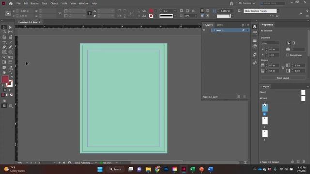
Task: Enable the Facing Pages checkbox
Action: coord(288,55)
